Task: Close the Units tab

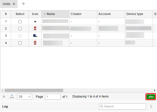Action: 14,4
